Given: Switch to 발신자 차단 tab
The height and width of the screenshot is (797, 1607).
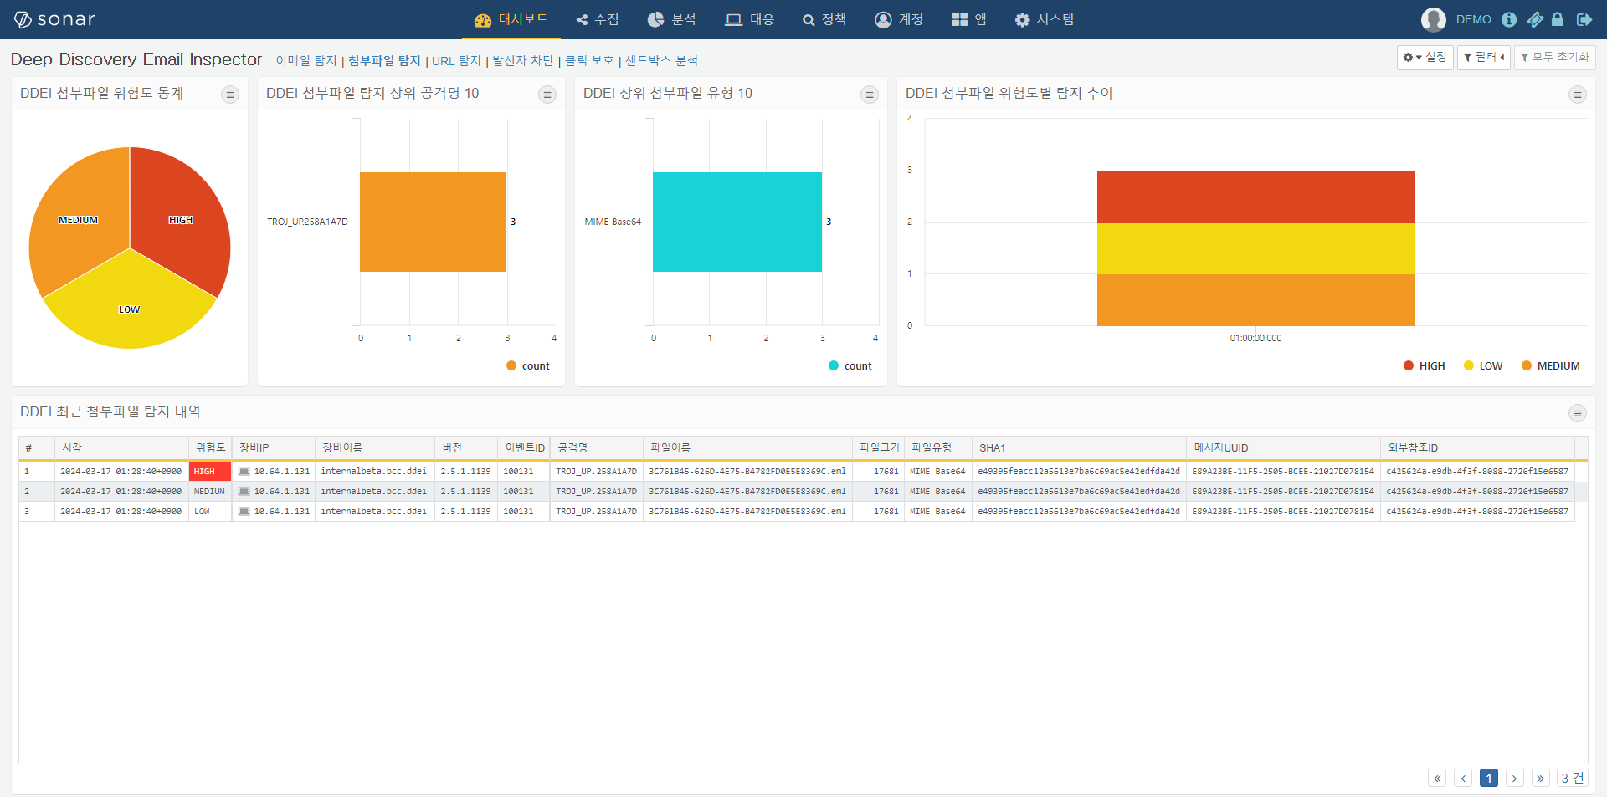Looking at the screenshot, I should [523, 60].
